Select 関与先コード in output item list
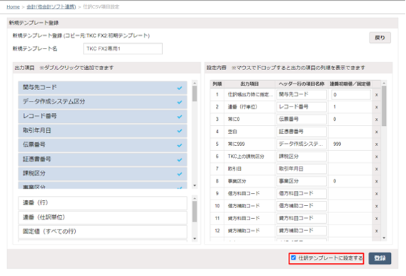 [102, 88]
